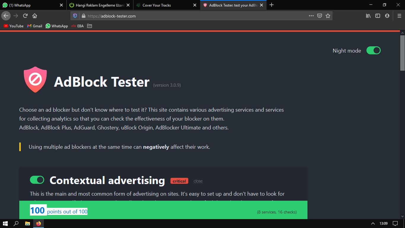Open the Gmail bookmark
This screenshot has height=228, width=405.
coord(35,26)
